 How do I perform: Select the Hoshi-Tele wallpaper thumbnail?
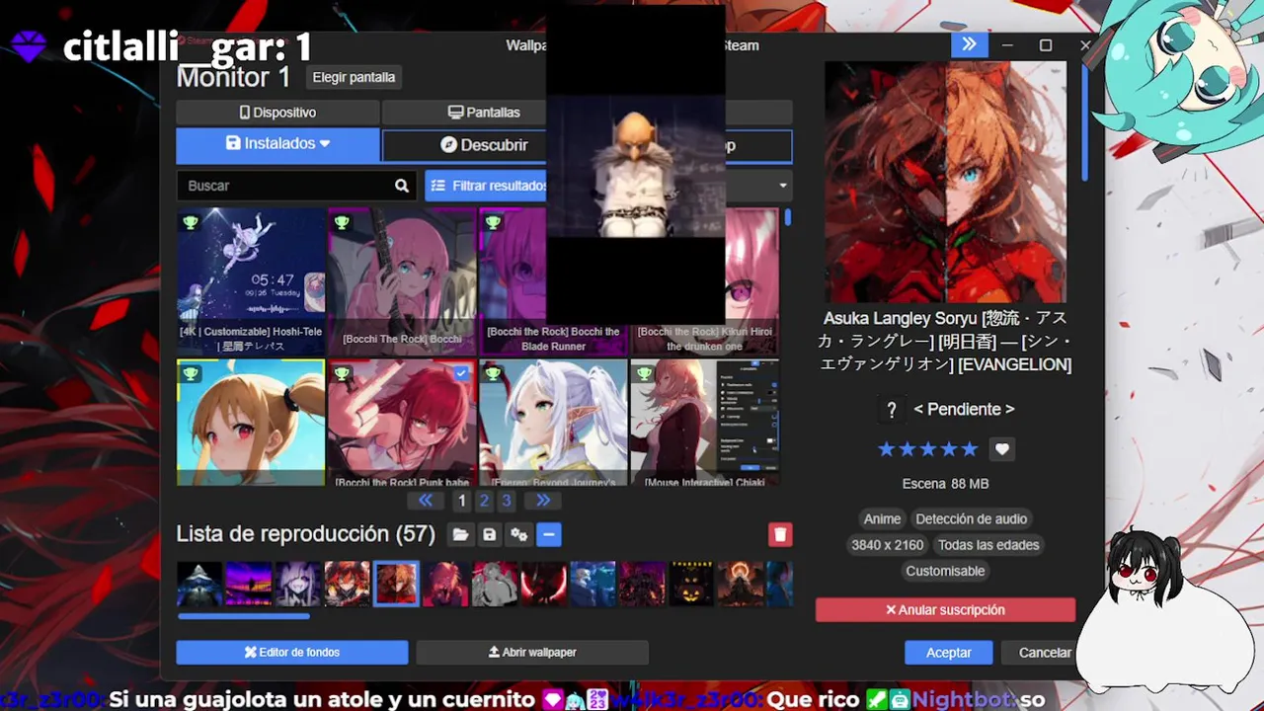pyautogui.click(x=251, y=280)
